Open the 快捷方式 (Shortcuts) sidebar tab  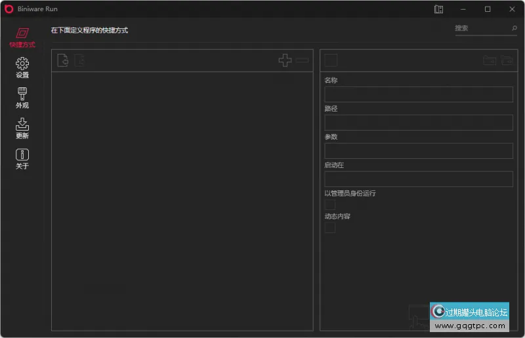[22, 37]
